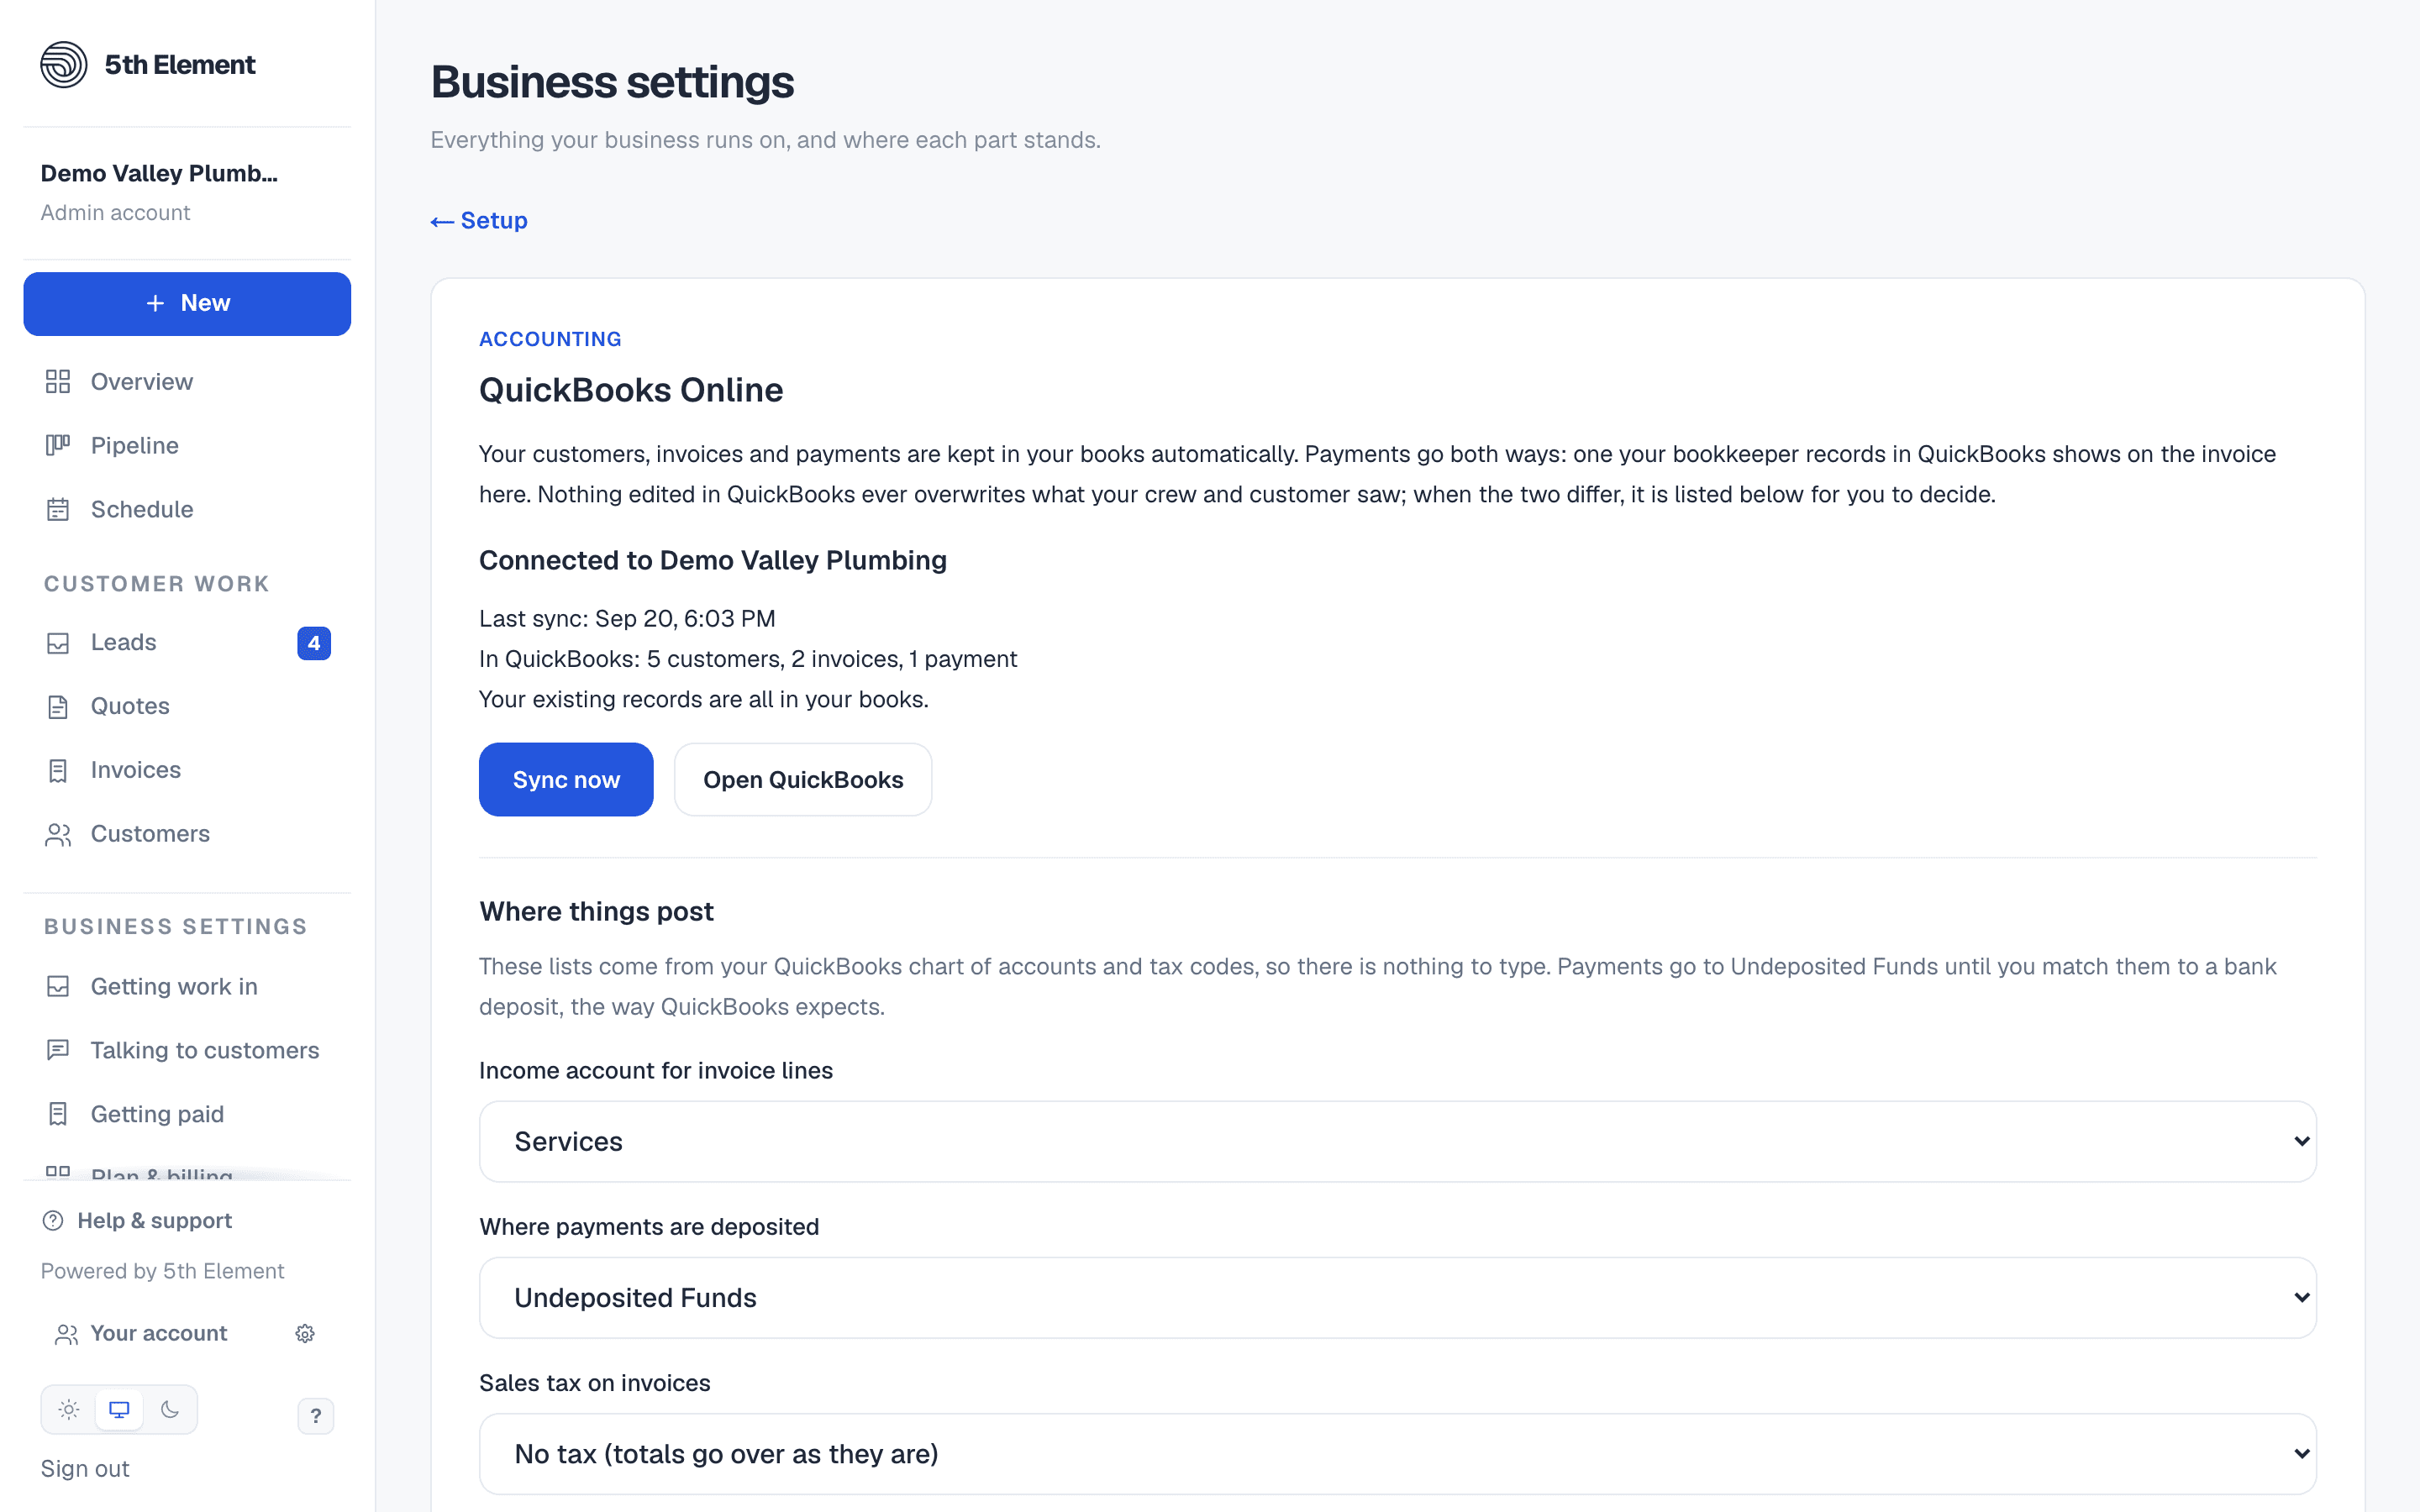This screenshot has height=1512, width=2420.
Task: Click Sync now button
Action: [x=566, y=780]
